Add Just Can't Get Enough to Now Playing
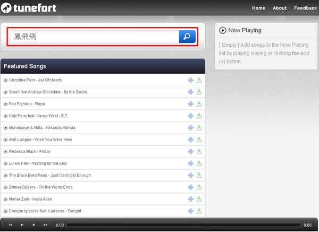The width and height of the screenshot is (319, 232). (x=191, y=176)
